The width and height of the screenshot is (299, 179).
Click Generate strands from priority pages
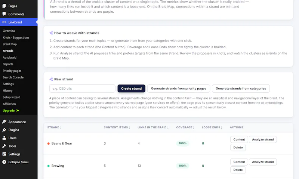coord(179,89)
